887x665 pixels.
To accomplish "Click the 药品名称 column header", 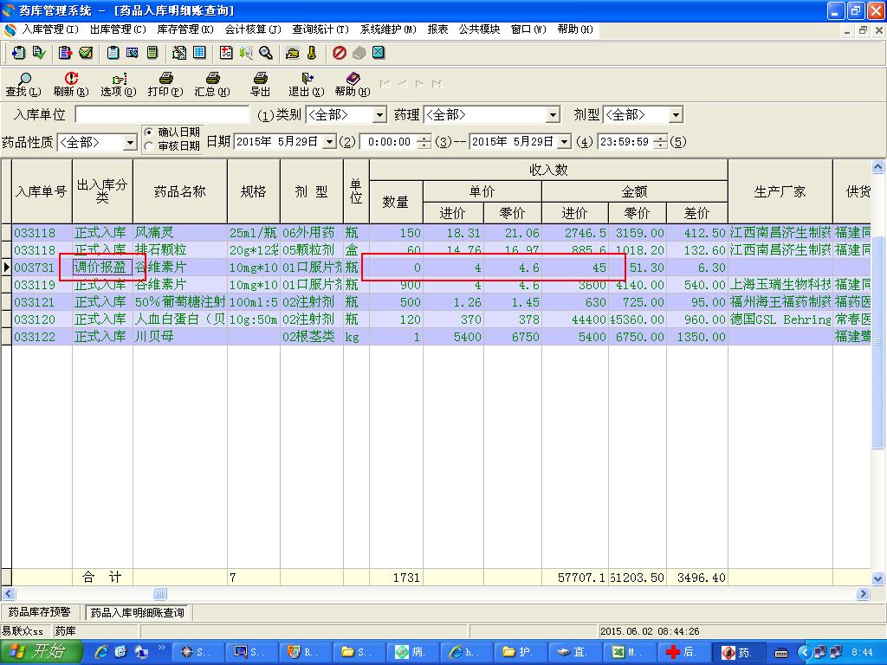I will click(179, 191).
